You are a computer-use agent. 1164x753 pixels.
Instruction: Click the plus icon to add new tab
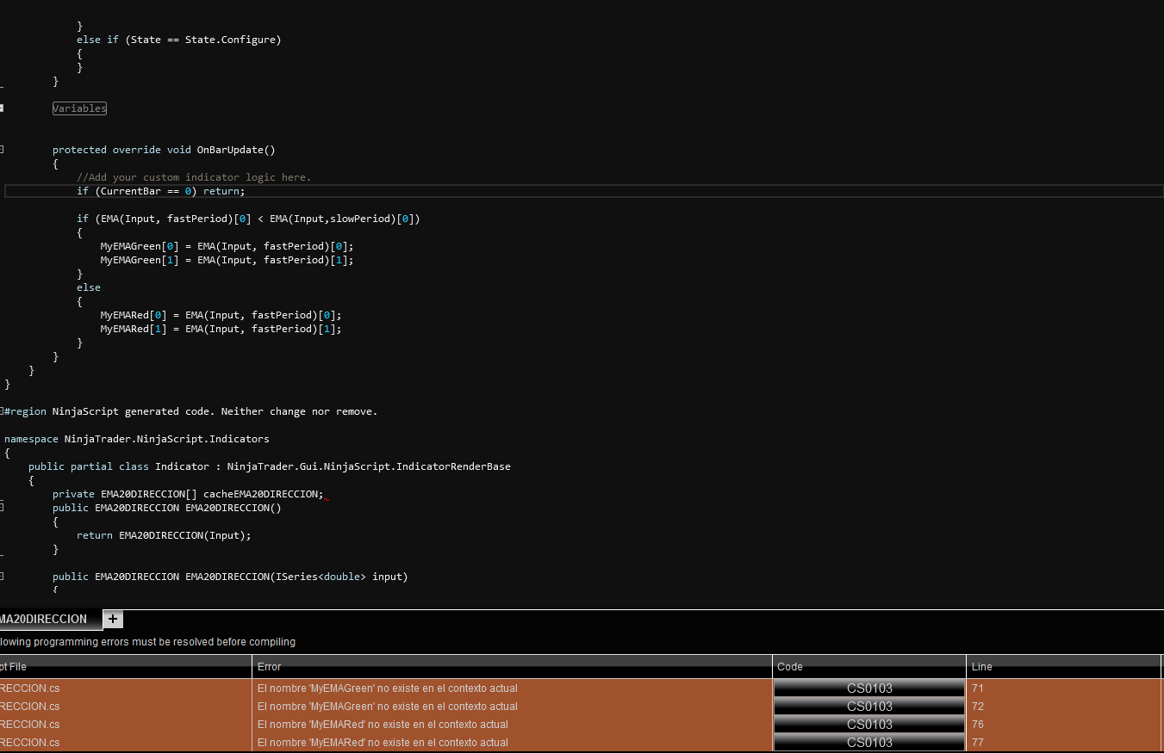pos(113,619)
